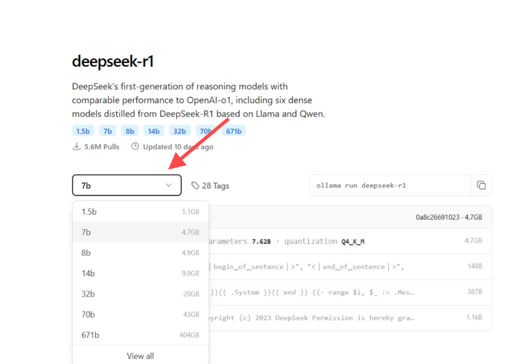
Task: Click the 7b blue tag badge
Action: 108,131
